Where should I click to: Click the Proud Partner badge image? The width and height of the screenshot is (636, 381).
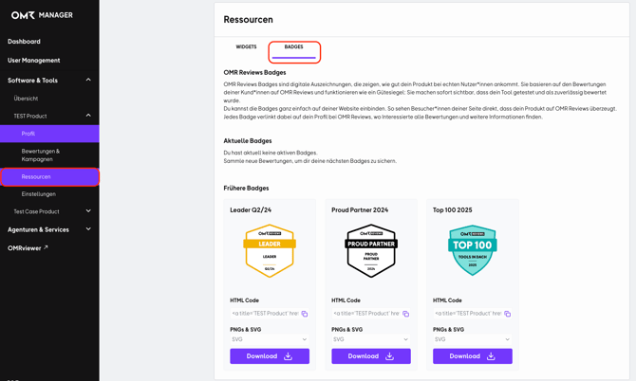click(x=371, y=251)
